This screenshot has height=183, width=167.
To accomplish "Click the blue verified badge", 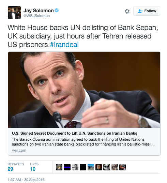I will [x=57, y=10].
